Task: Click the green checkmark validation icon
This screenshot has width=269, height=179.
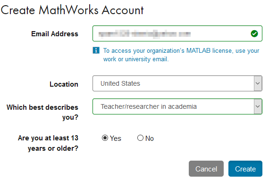Action: click(x=254, y=33)
